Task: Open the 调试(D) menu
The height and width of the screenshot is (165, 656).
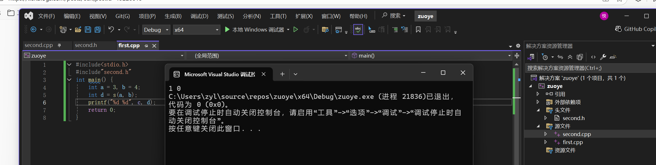Action: [x=200, y=16]
